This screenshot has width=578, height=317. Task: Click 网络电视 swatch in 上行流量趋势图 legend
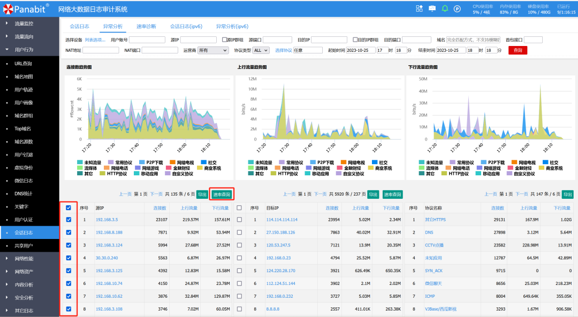click(344, 163)
